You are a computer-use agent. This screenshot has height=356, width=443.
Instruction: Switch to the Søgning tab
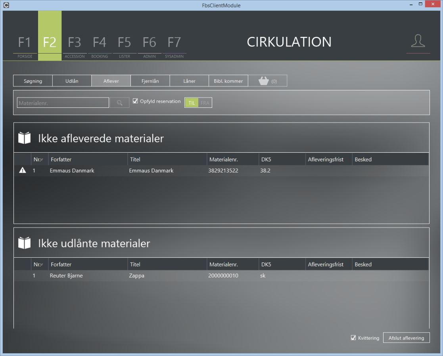(x=33, y=81)
